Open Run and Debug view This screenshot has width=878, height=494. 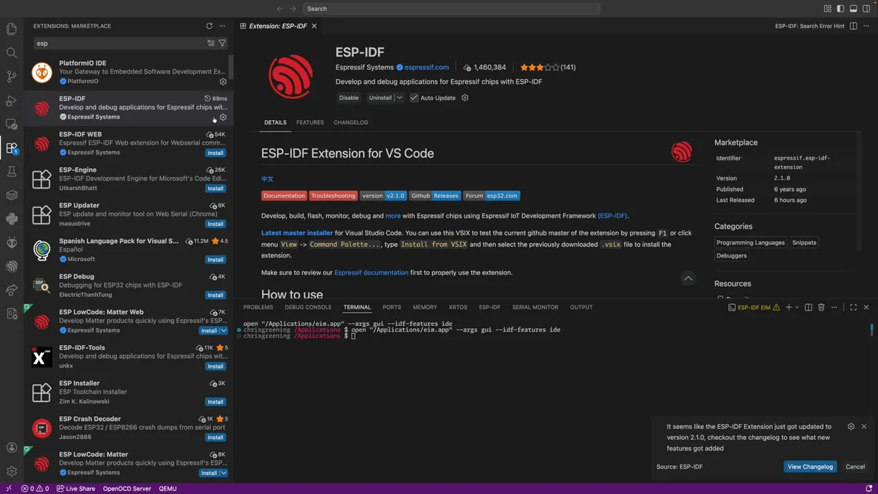pos(12,100)
